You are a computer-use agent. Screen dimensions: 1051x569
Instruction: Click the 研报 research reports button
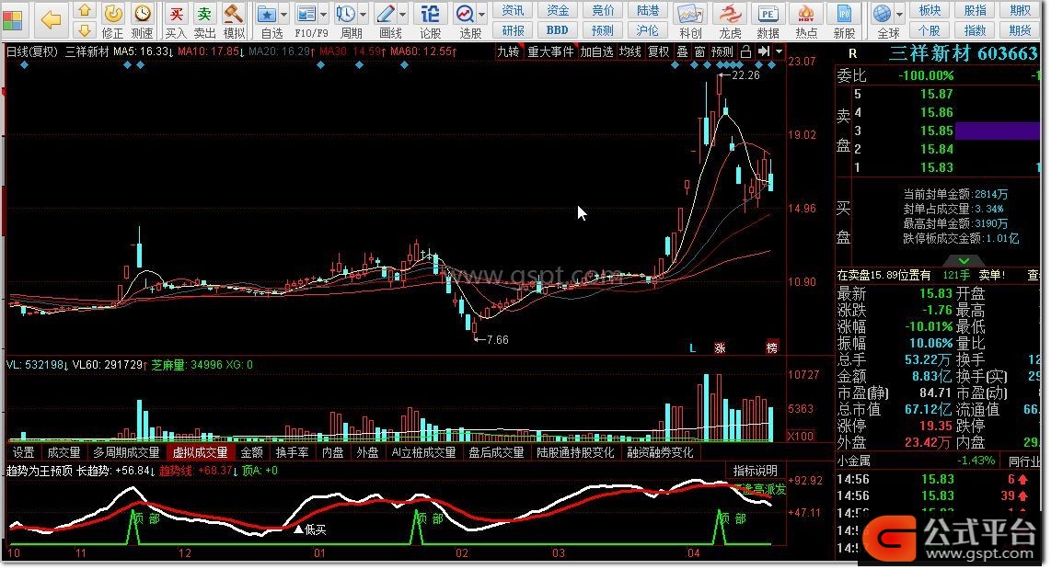coord(513,30)
